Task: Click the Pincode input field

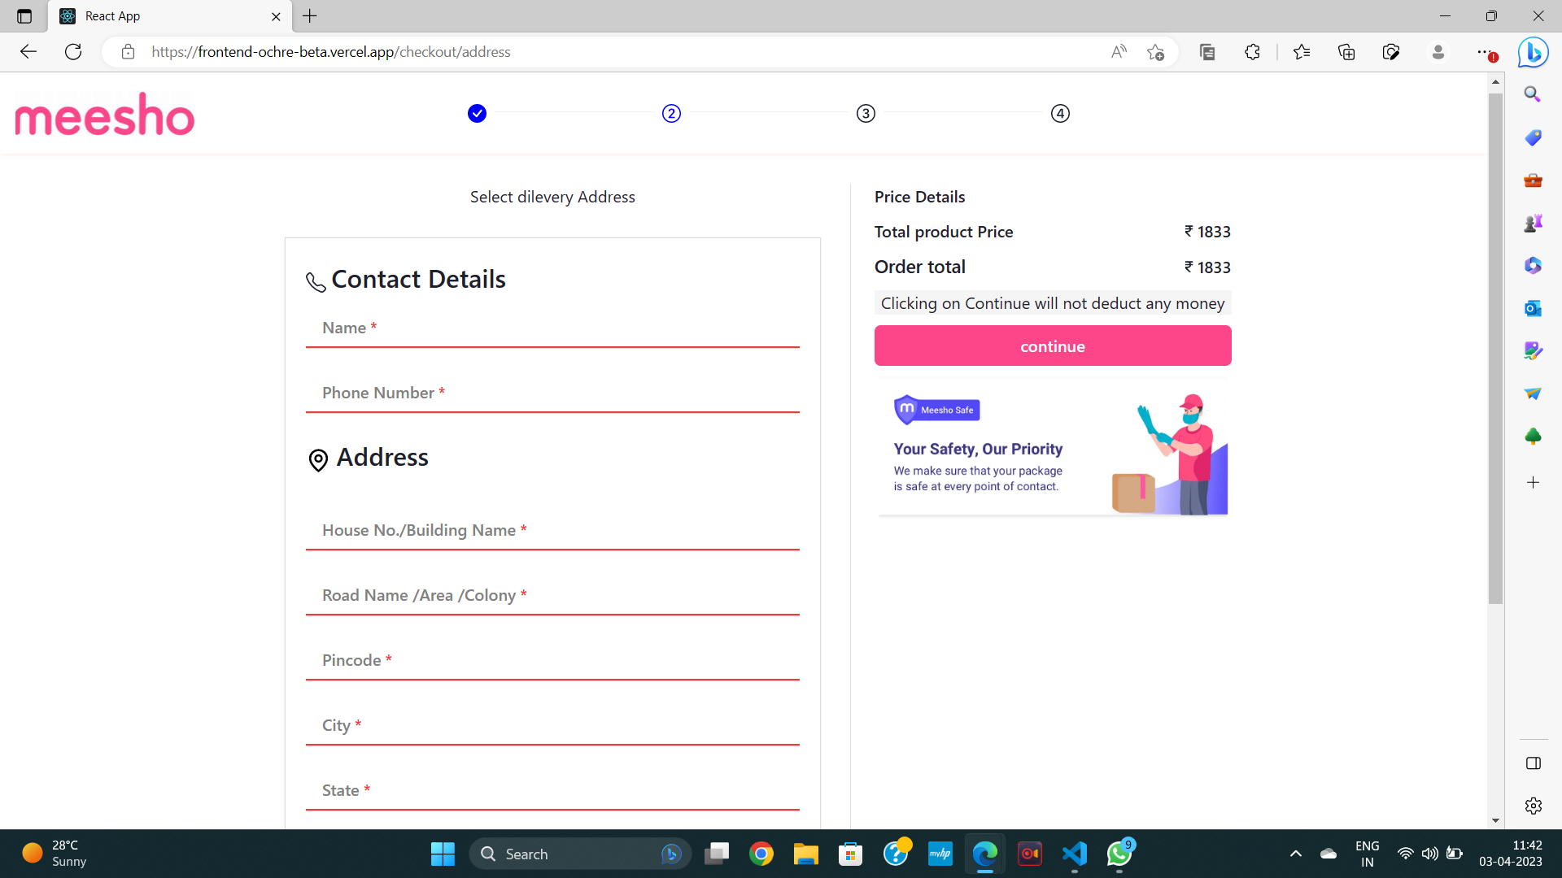Action: pos(552,661)
